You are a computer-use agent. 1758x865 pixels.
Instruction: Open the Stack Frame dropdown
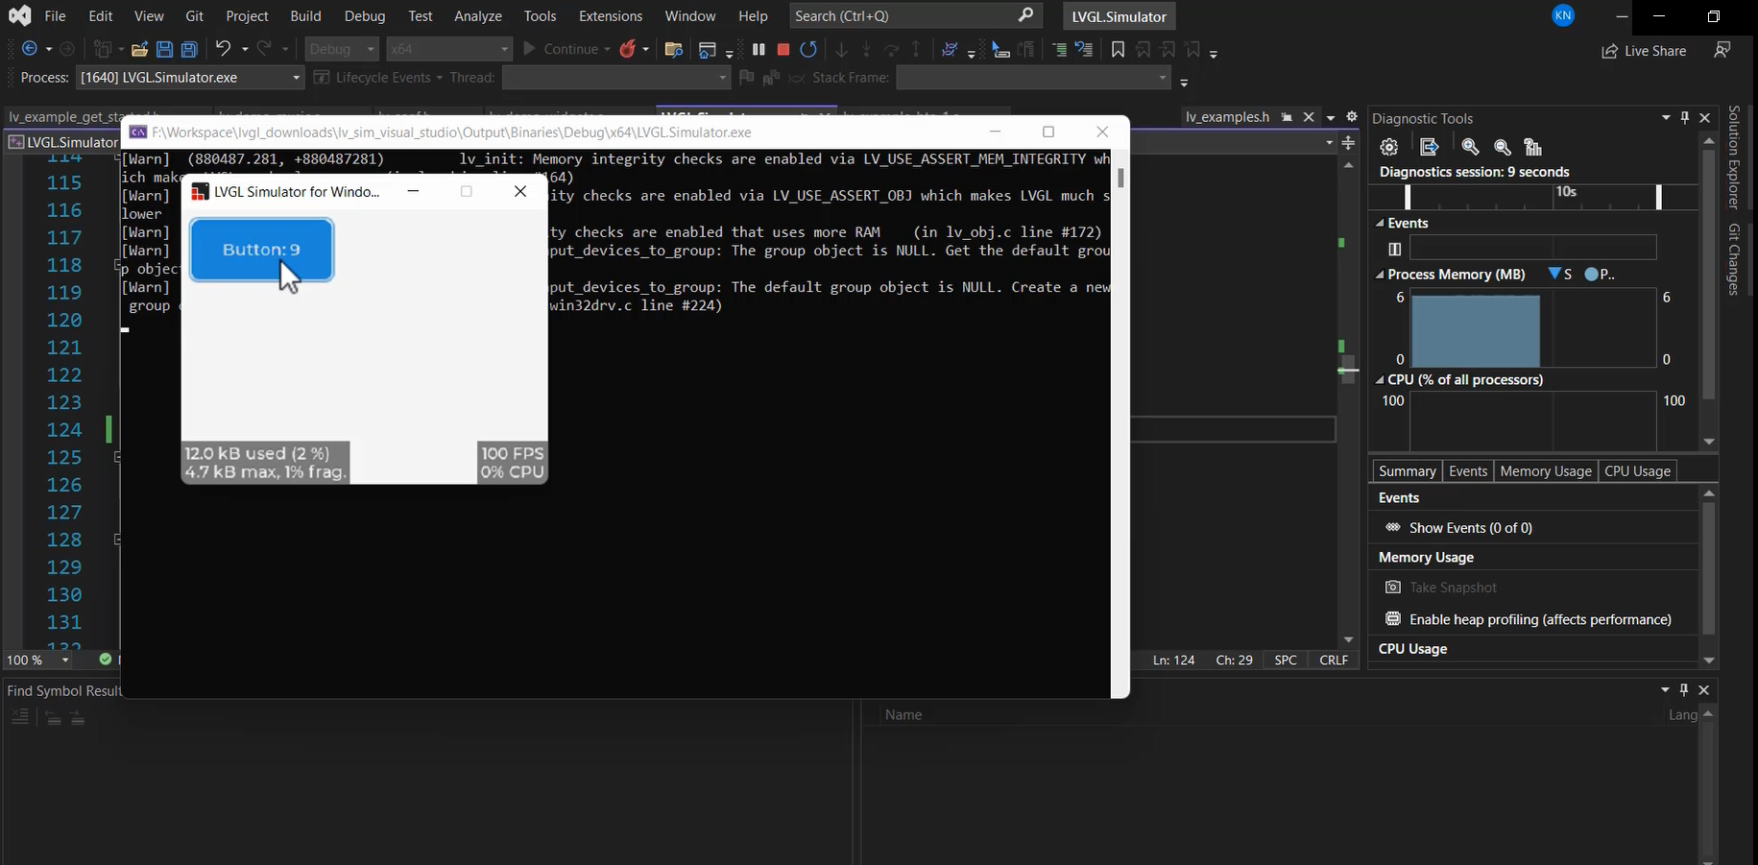(1033, 78)
